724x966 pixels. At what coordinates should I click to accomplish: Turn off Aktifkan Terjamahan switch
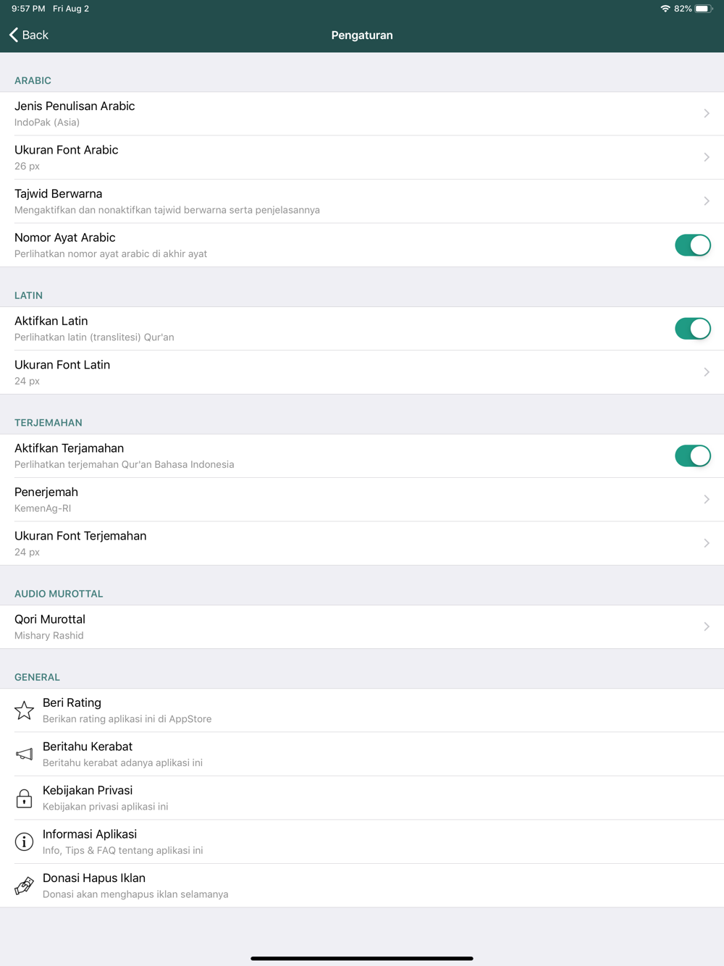(692, 455)
